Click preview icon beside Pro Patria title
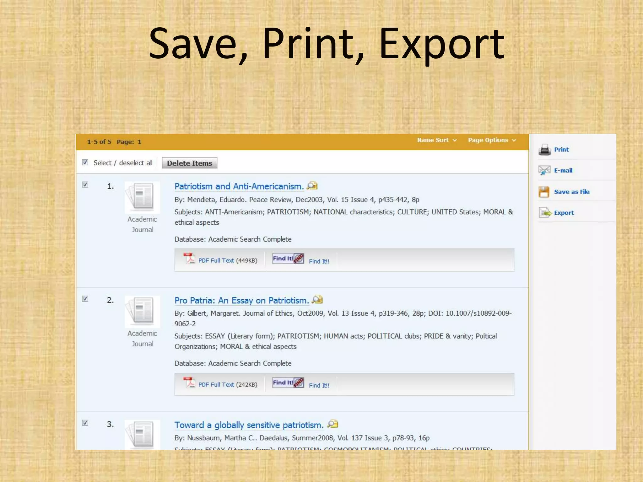The width and height of the screenshot is (643, 482). click(317, 299)
